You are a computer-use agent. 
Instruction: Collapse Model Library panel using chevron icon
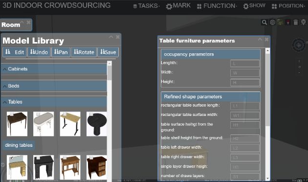click(111, 37)
